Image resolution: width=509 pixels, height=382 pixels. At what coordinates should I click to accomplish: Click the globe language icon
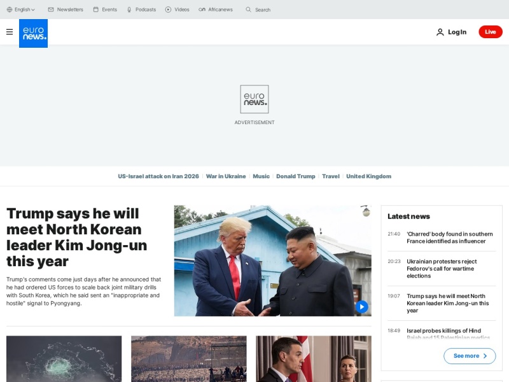(10, 10)
